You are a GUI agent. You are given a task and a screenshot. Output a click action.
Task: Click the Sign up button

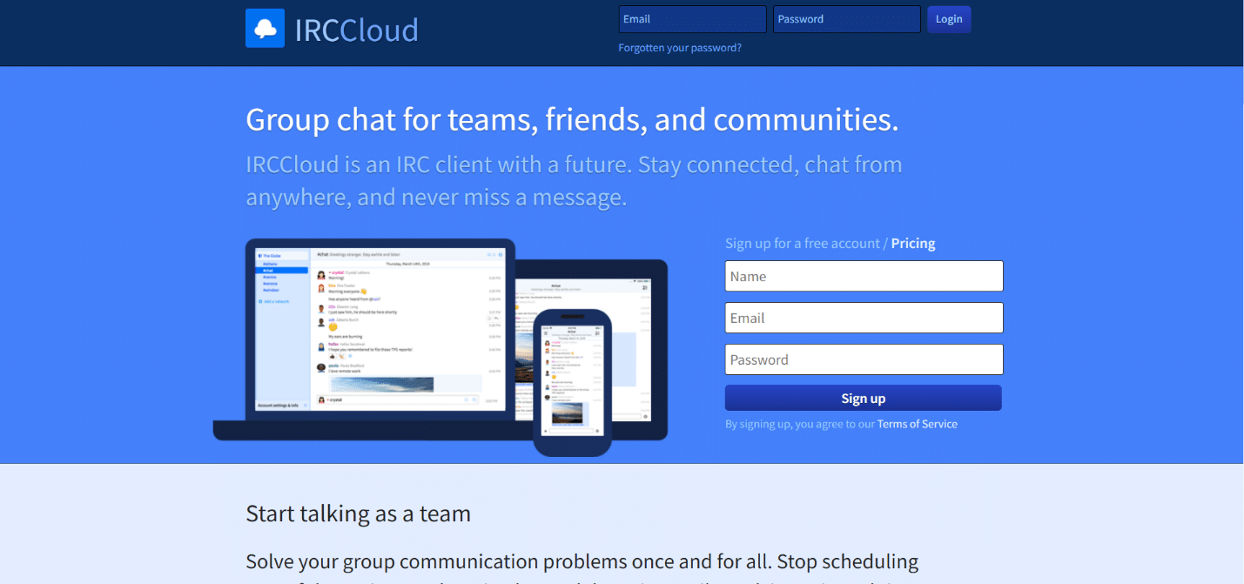(x=863, y=398)
